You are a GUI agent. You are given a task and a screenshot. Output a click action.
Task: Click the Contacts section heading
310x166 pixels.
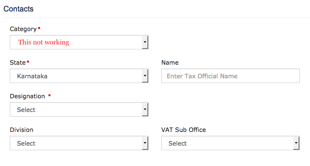pos(19,9)
